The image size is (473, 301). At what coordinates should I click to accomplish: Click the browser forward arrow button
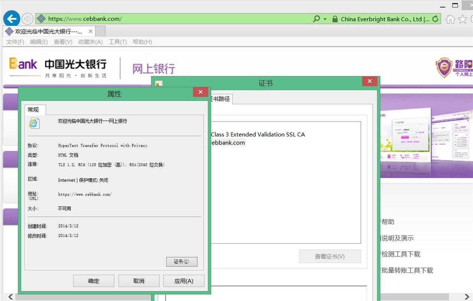point(27,19)
